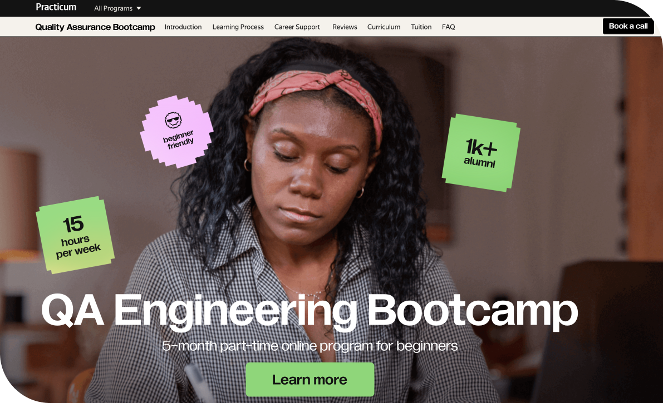Screen dimensions: 663x403
Task: Click the QA Engineering Bootcamp heading
Action: (309, 310)
